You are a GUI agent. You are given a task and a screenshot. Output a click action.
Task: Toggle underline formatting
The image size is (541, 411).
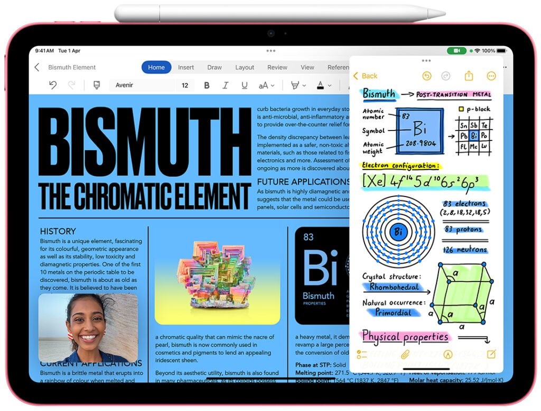[244, 85]
